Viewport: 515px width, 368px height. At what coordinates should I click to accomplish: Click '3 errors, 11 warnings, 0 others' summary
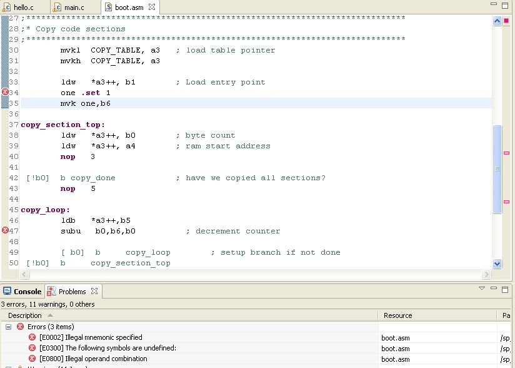48,304
